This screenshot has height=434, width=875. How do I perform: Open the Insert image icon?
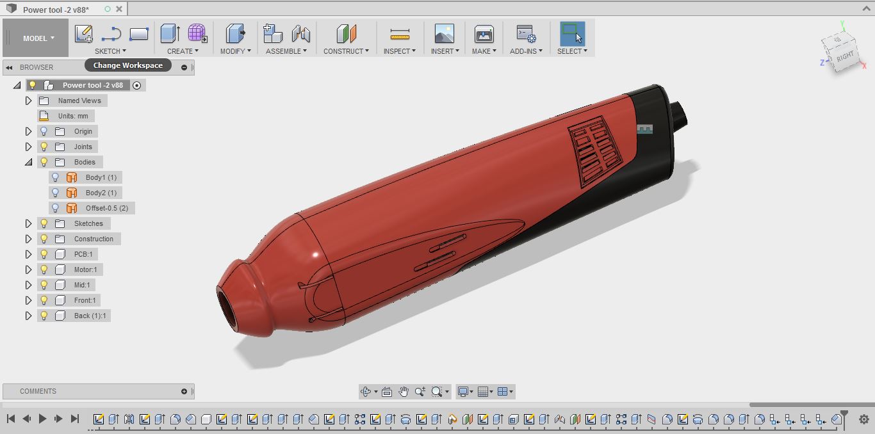coord(444,33)
